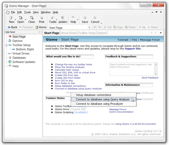169x145 pixels.
Task: Click the Cancel toolbar icon
Action: pos(95,18)
